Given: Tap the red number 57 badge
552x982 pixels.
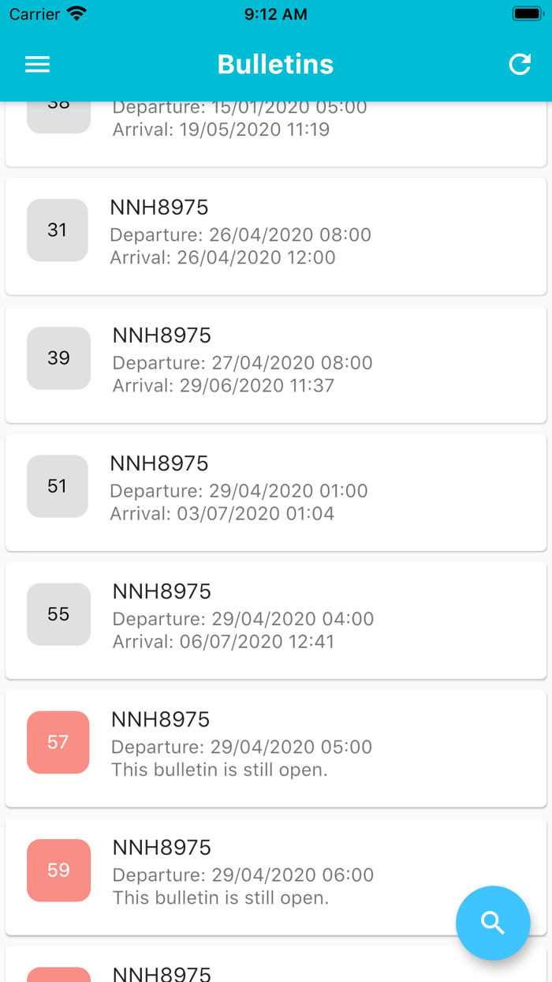Looking at the screenshot, I should pyautogui.click(x=58, y=742).
